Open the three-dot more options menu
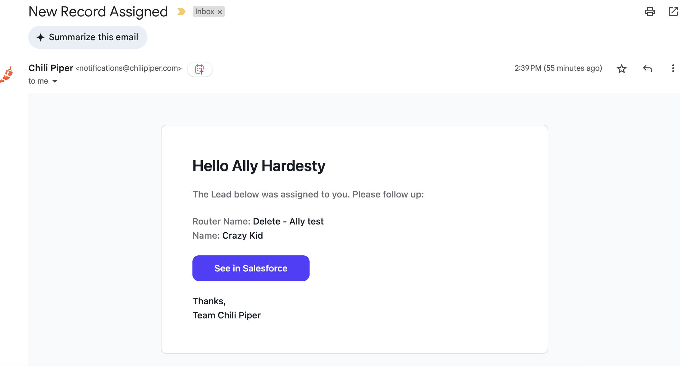The image size is (688, 366). point(673,68)
